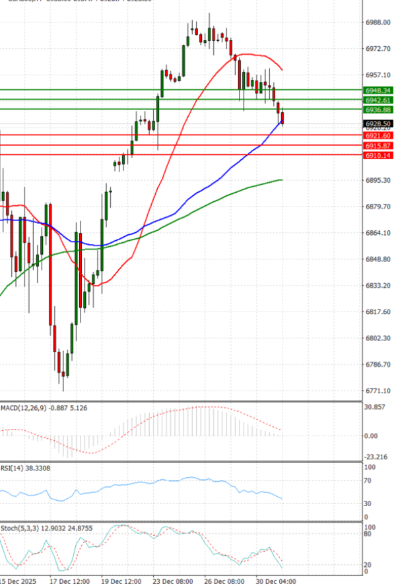Click the 19 Dec 12:00 time label
Image resolution: width=396 pixels, height=586 pixels.
(121, 581)
